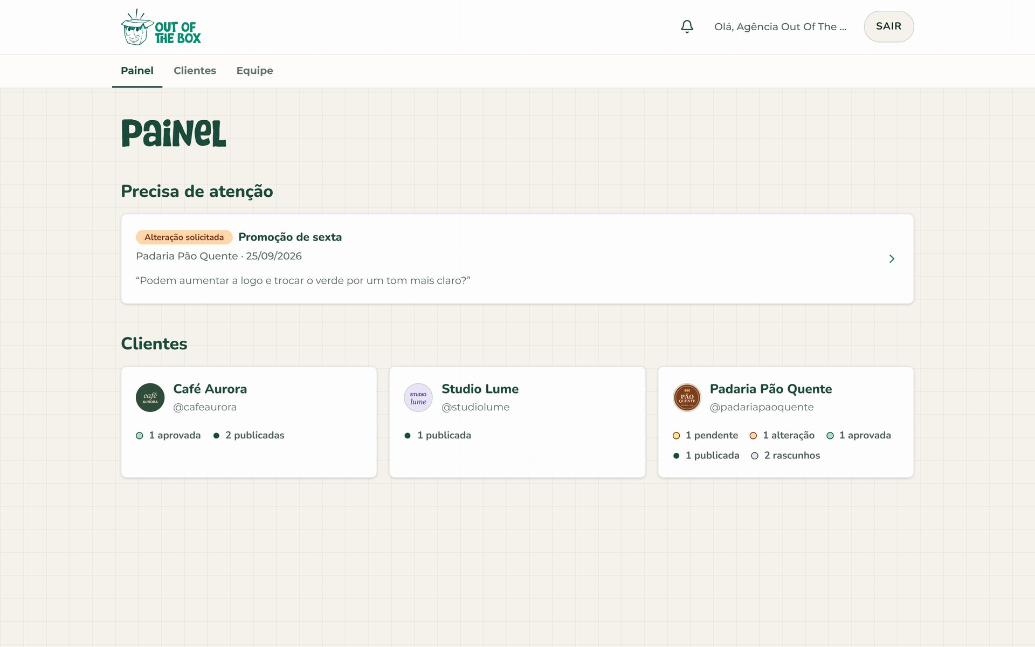
Task: Switch to the Clientes tab
Action: tap(195, 71)
